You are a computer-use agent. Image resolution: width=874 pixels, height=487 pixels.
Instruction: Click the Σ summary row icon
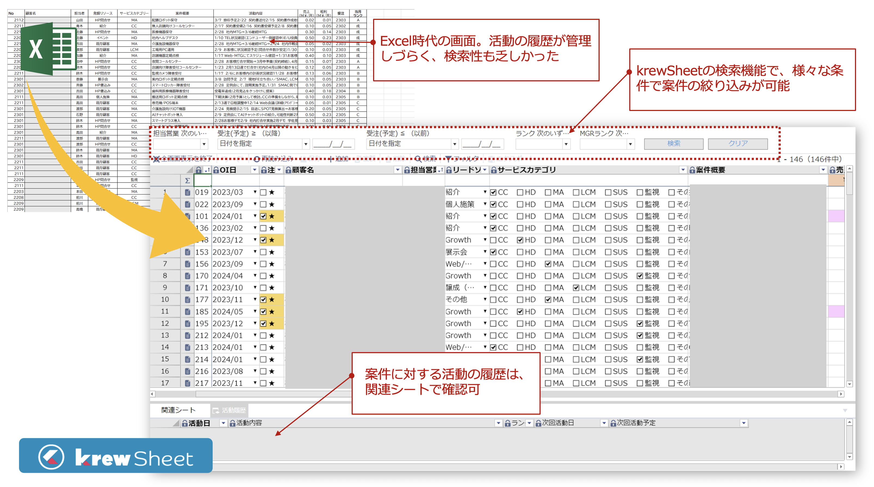click(x=187, y=181)
